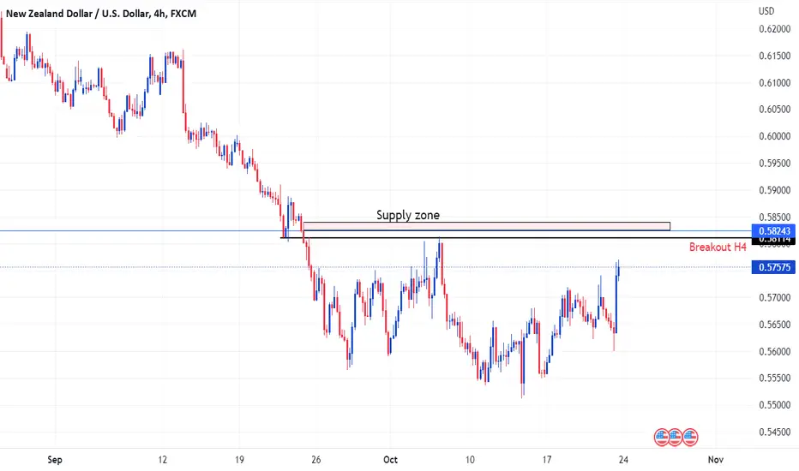799x471 pixels.
Task: Click the 'Nov' label on time axis
Action: (716, 460)
